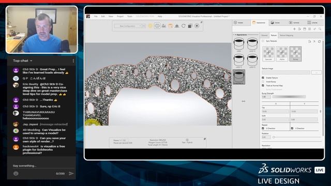Select the Specular texture slot

[268, 54]
